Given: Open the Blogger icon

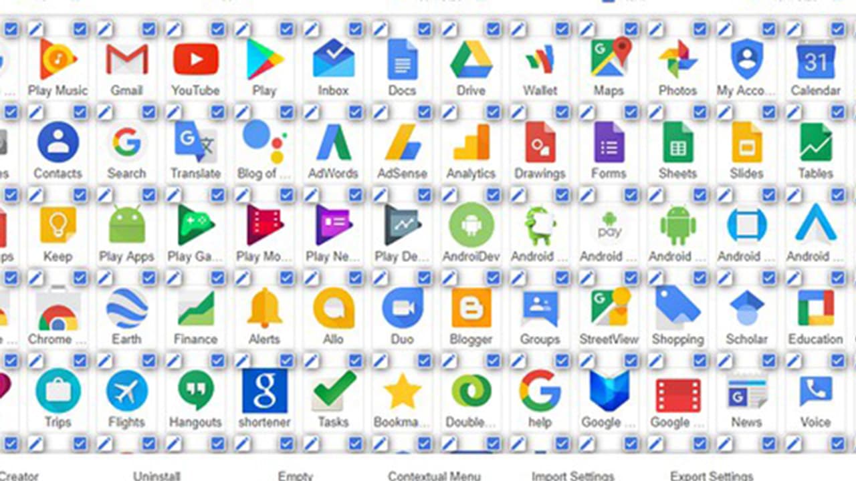Looking at the screenshot, I should click(471, 308).
